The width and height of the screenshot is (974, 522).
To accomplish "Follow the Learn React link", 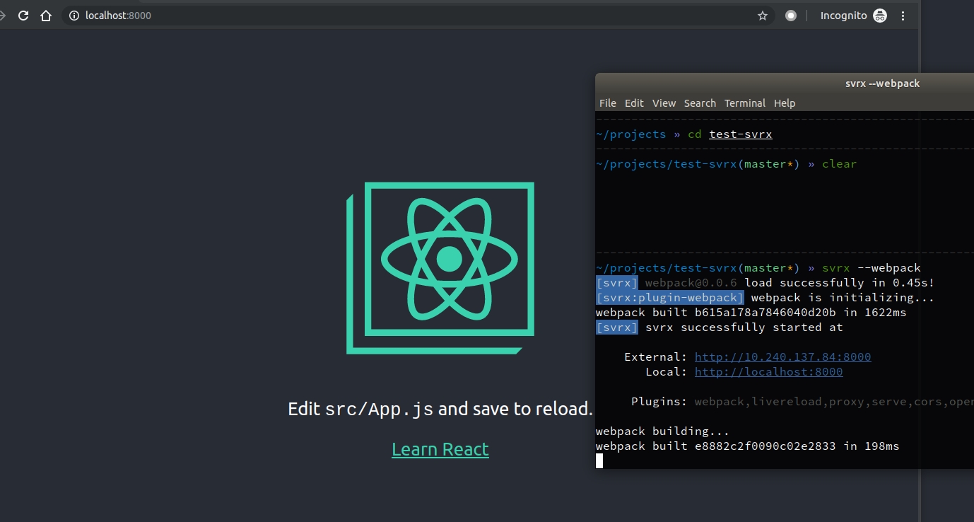I will pyautogui.click(x=440, y=449).
